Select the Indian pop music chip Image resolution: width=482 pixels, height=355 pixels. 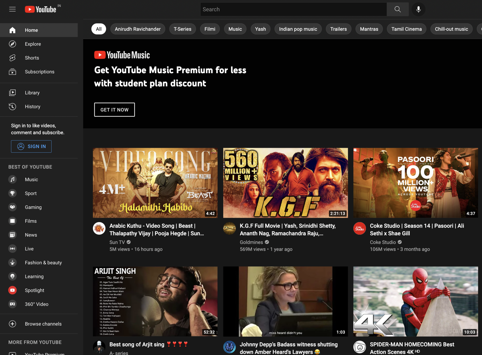pyautogui.click(x=298, y=29)
